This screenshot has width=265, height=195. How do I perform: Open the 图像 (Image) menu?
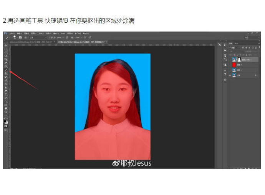26,33
